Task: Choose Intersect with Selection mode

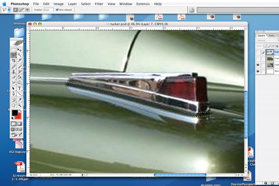Action: coord(28,10)
